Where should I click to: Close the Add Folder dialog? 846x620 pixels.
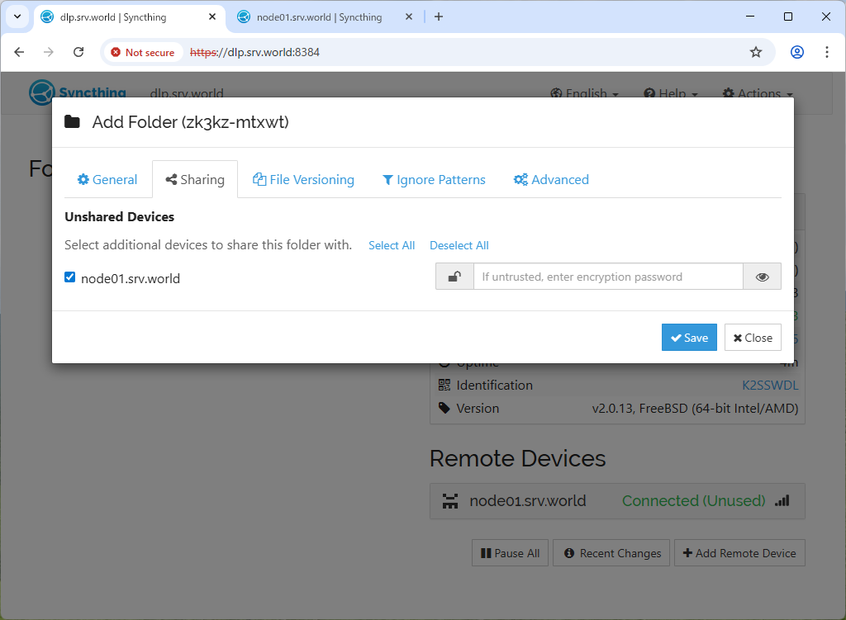(x=753, y=338)
